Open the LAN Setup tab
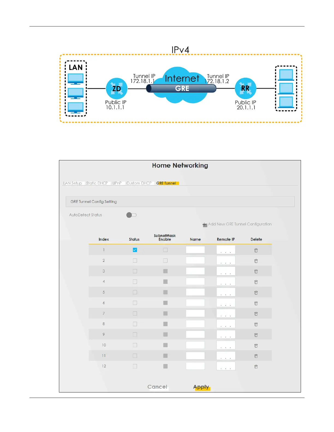 73,183
